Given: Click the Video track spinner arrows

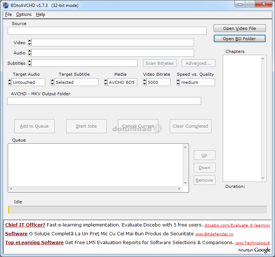Looking at the screenshot, I should click(29, 43).
